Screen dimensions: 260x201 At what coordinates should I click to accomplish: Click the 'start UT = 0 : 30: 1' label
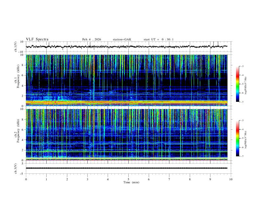[x=159, y=39]
